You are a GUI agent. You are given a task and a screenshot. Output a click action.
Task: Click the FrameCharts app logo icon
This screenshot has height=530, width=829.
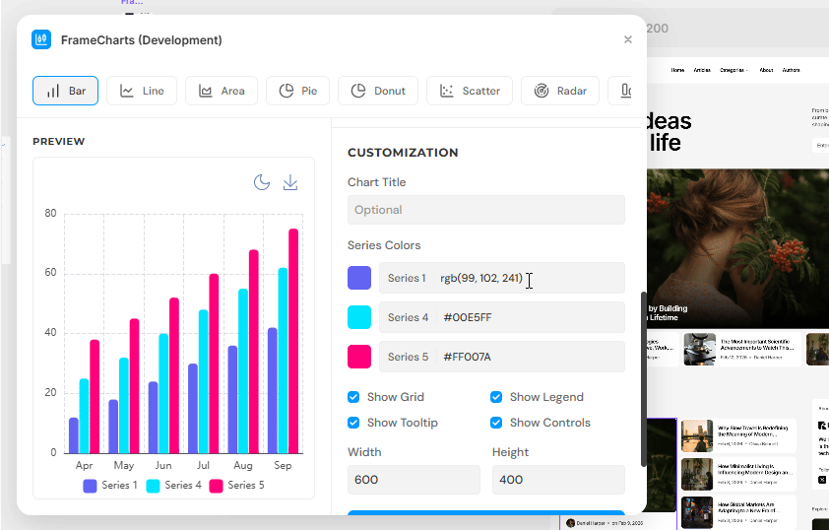point(41,39)
